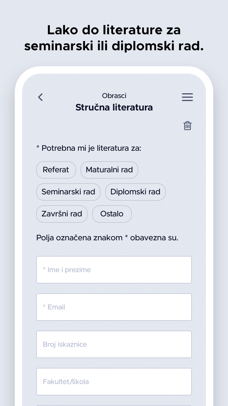Image resolution: width=228 pixels, height=406 pixels.
Task: Open navigation via the three-line menu icon
Action: (x=187, y=97)
